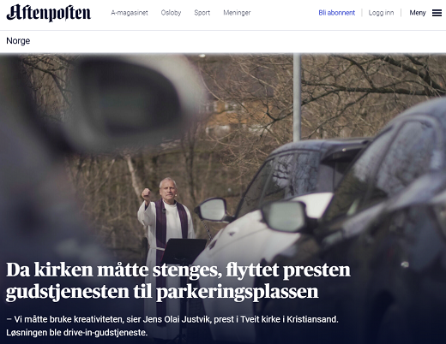This screenshot has height=344, width=446.
Task: Click the dark car's side mirror
Action: point(286,216)
